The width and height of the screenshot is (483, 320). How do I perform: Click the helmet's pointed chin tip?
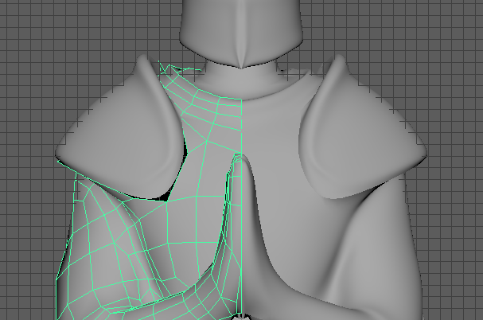point(241,67)
